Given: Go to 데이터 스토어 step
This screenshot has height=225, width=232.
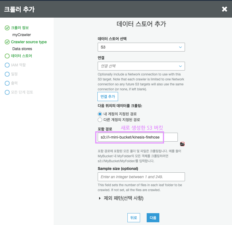Looking at the screenshot, I should tap(21, 56).
